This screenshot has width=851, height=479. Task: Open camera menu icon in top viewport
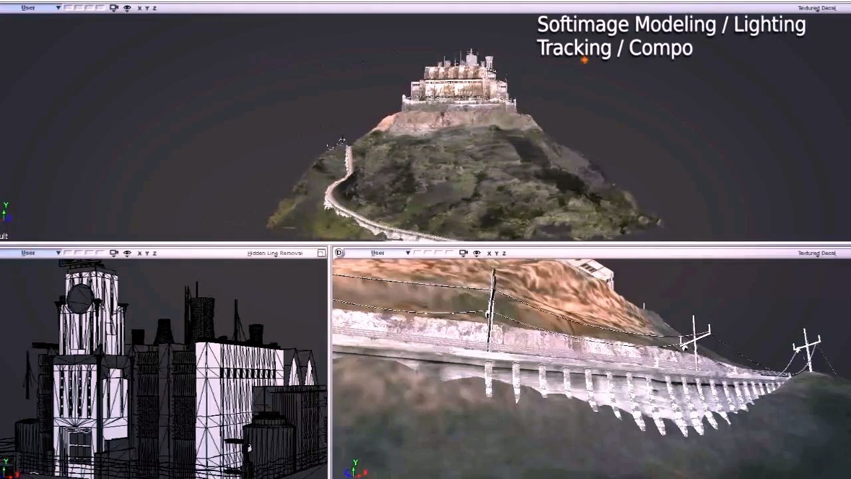pos(114,8)
